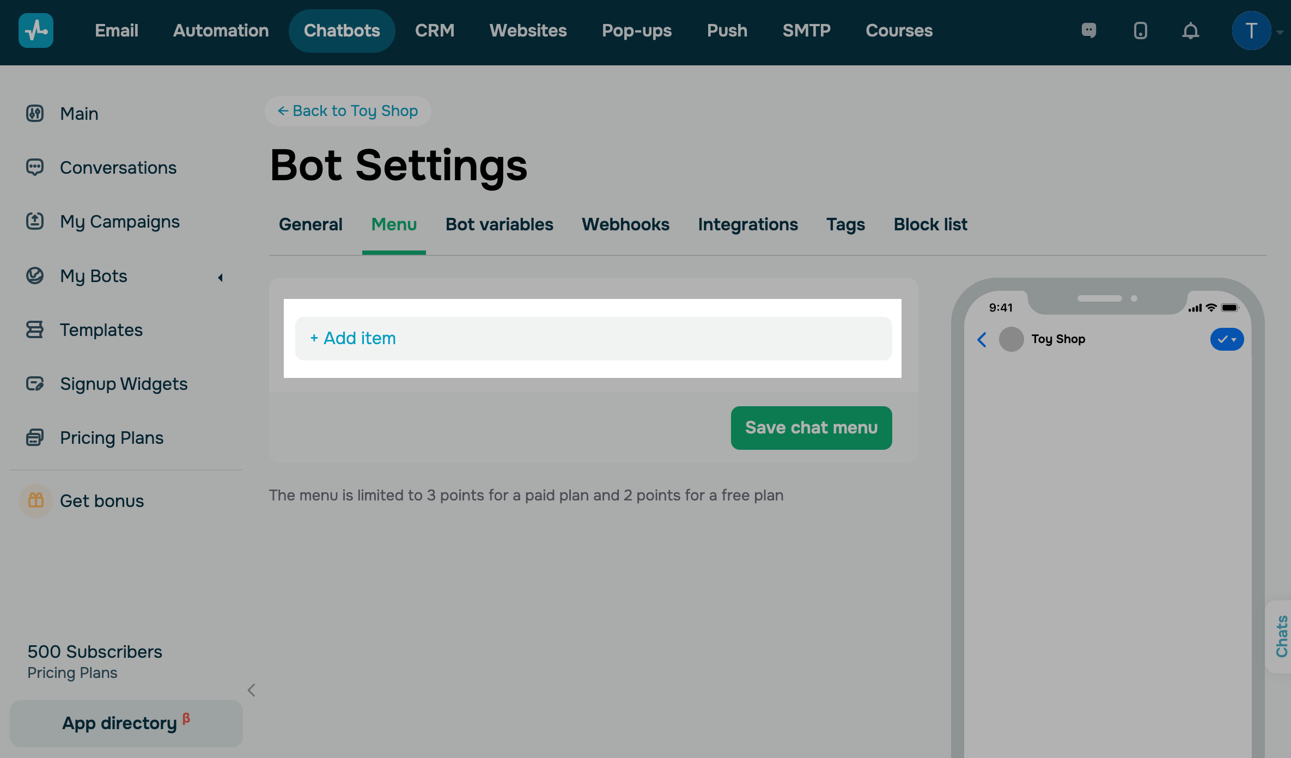
Task: Go back to Toy Shop link
Action: 348,111
